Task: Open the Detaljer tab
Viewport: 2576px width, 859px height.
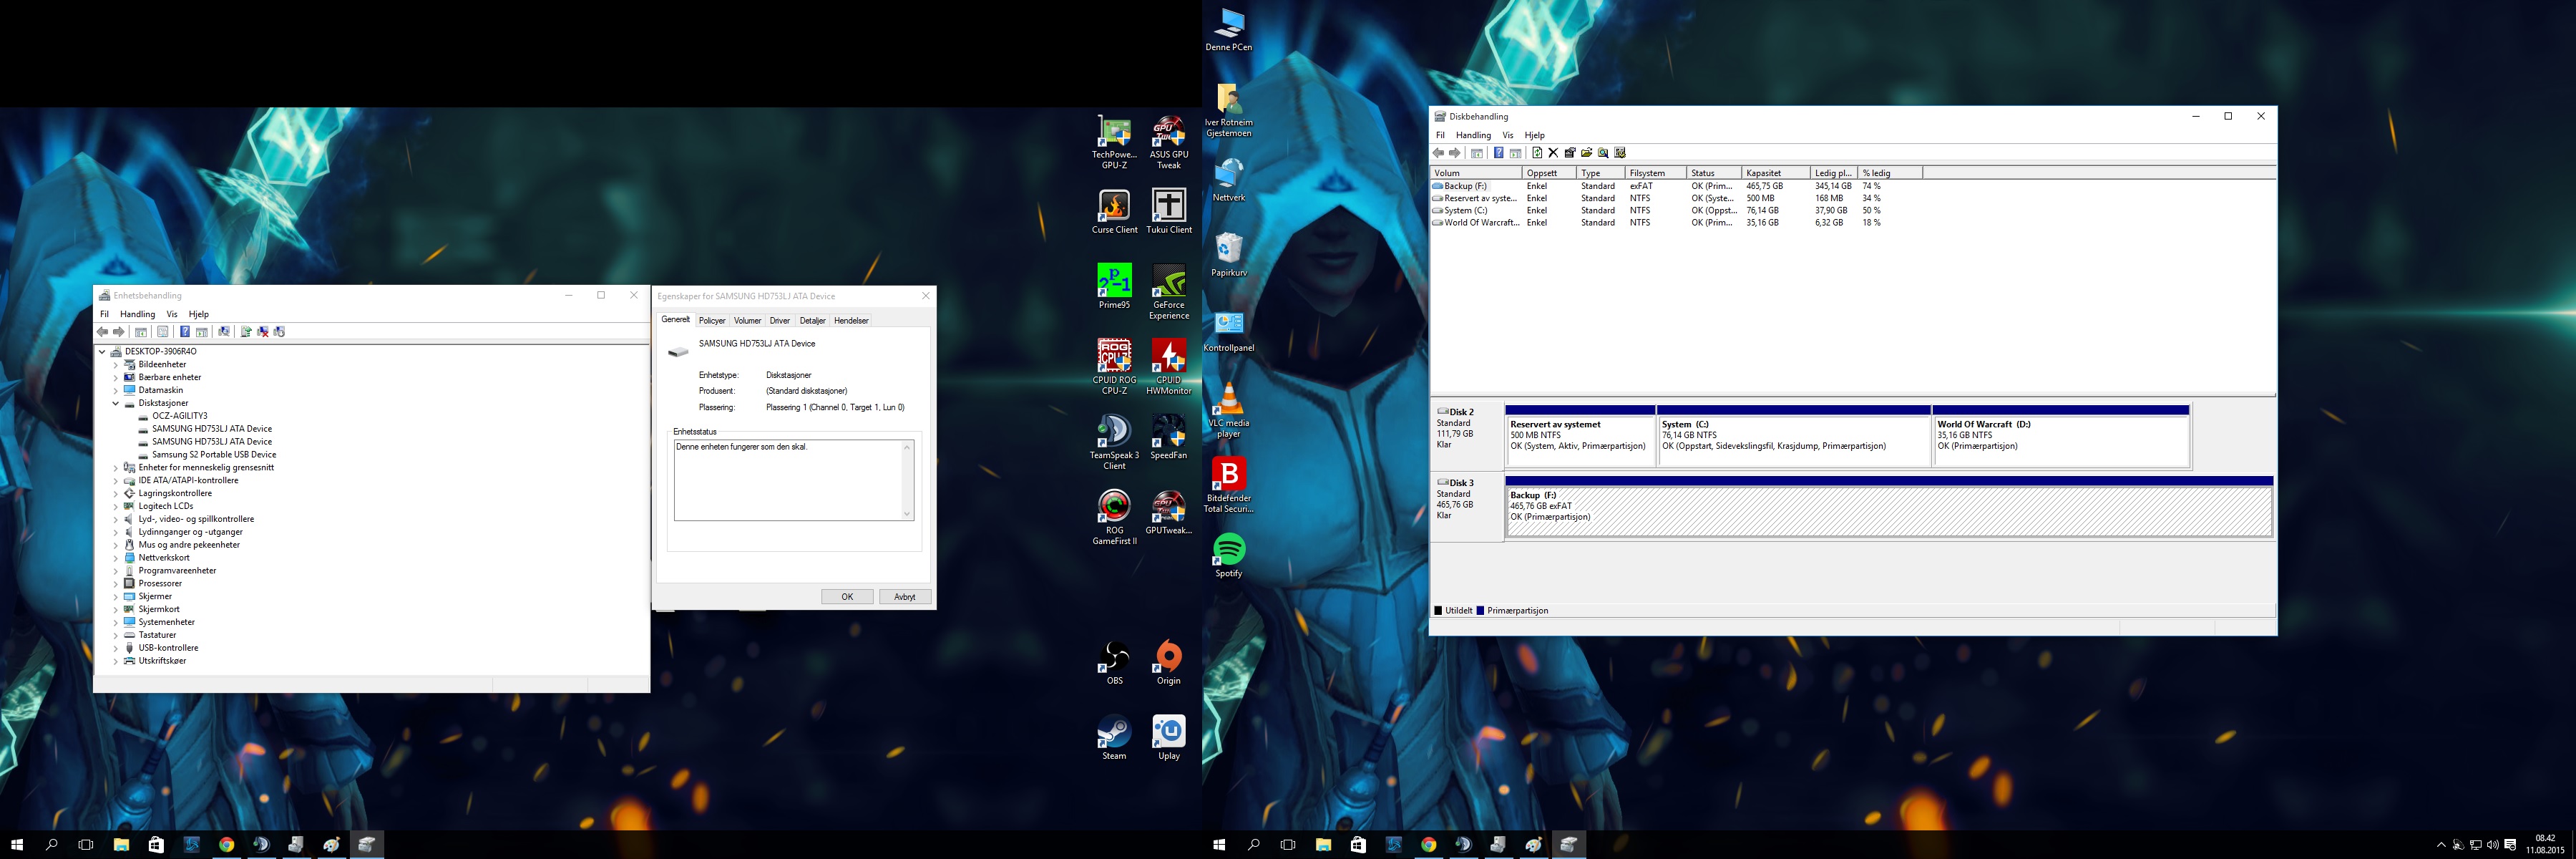Action: [x=813, y=321]
